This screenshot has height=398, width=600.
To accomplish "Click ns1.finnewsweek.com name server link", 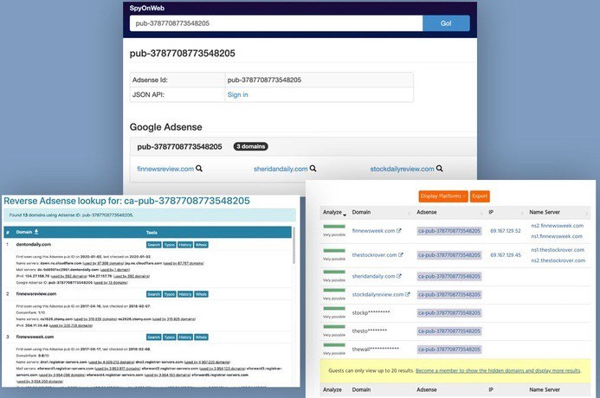I will pyautogui.click(x=557, y=236).
